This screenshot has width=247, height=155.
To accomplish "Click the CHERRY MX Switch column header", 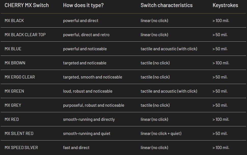I will click(x=27, y=5).
